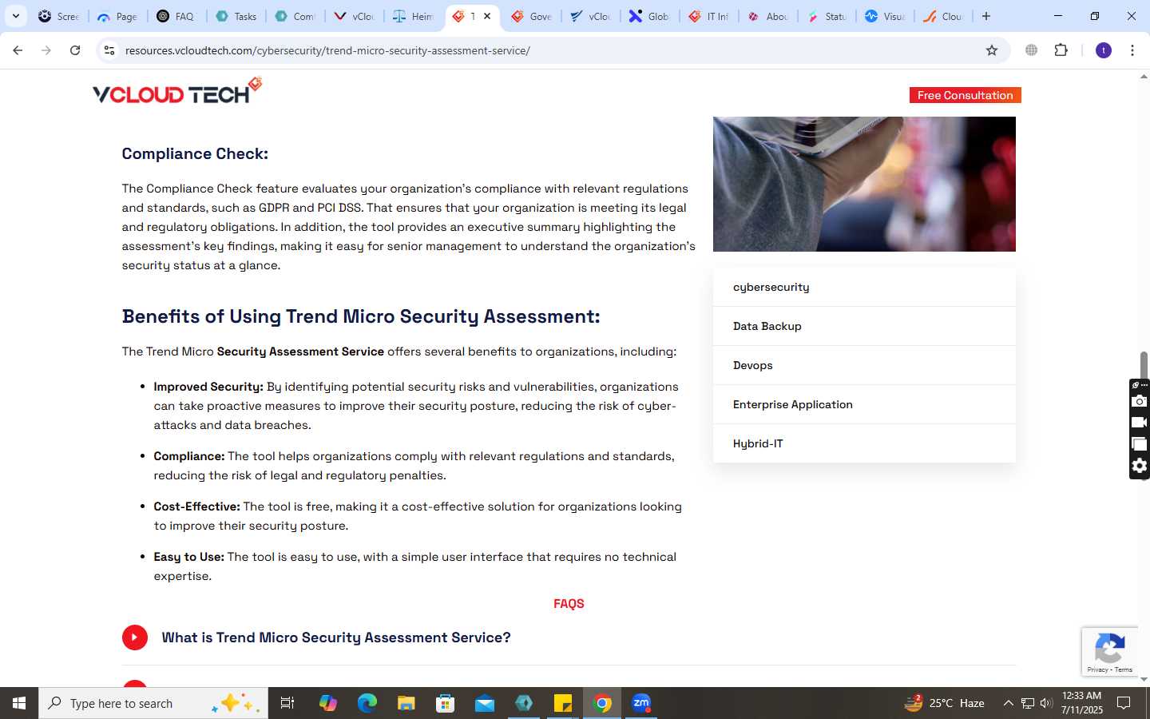Switch to the FAQ tab
Screen dimensions: 1150x719
(x=176, y=16)
